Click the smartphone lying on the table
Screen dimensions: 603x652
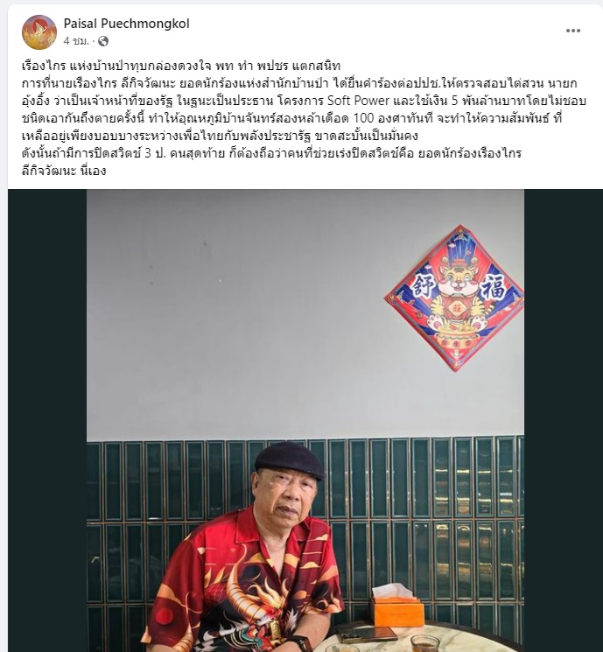[x=367, y=634]
